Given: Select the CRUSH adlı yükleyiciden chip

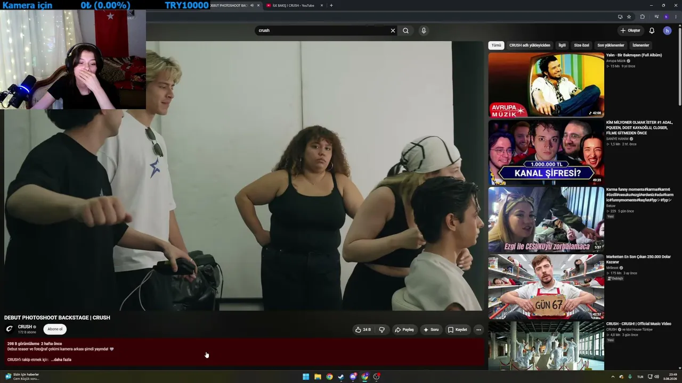Looking at the screenshot, I should click(530, 45).
